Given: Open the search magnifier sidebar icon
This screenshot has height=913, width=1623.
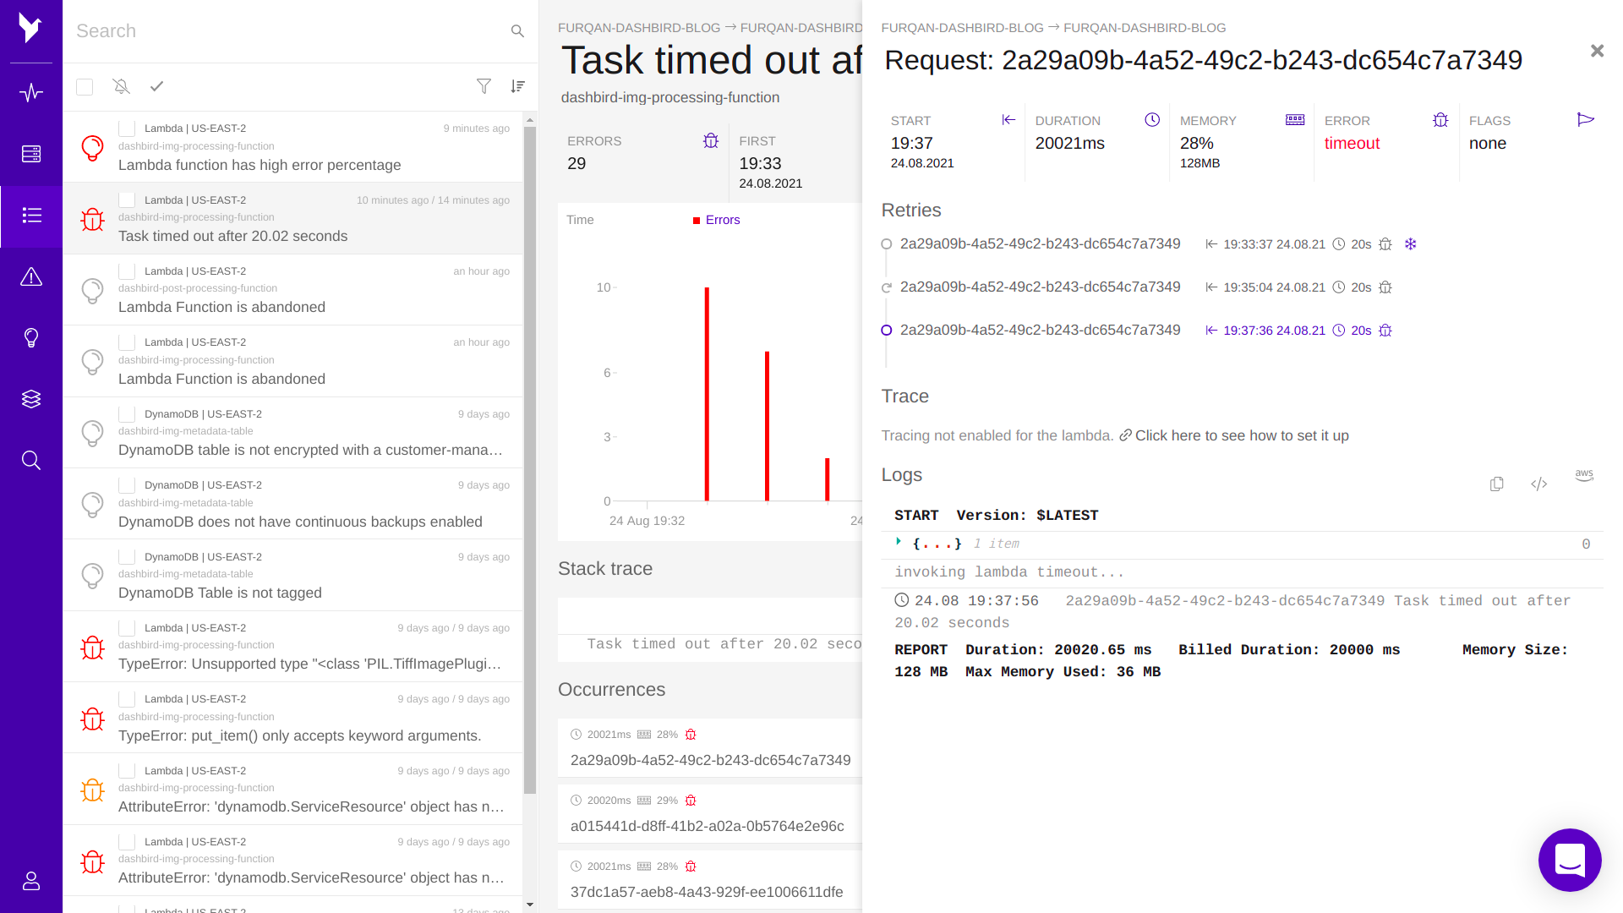Looking at the screenshot, I should pyautogui.click(x=31, y=460).
